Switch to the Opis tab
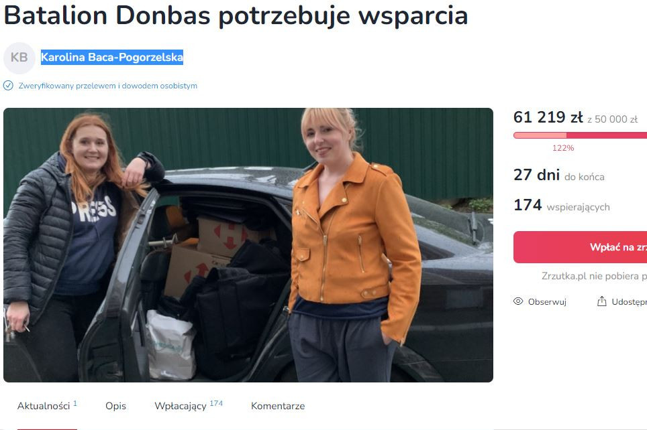 [x=115, y=406]
